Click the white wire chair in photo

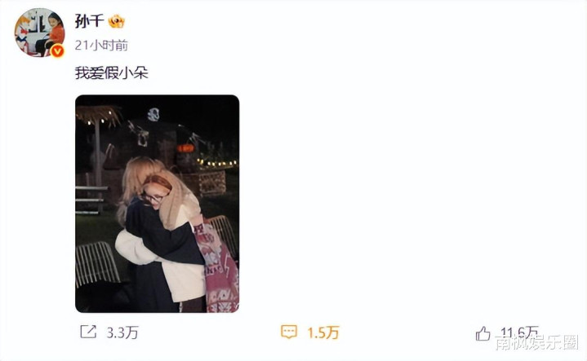click(96, 263)
